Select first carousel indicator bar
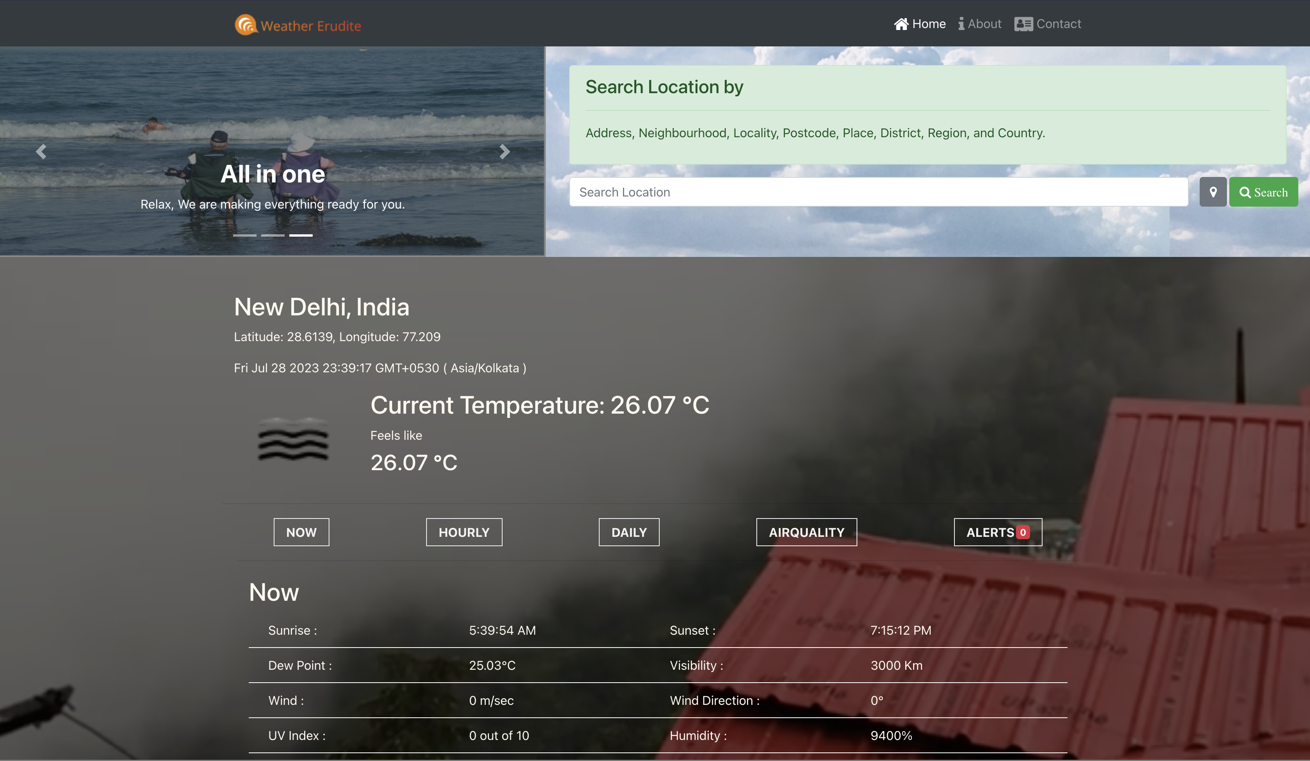Viewport: 1310px width, 761px height. tap(244, 235)
